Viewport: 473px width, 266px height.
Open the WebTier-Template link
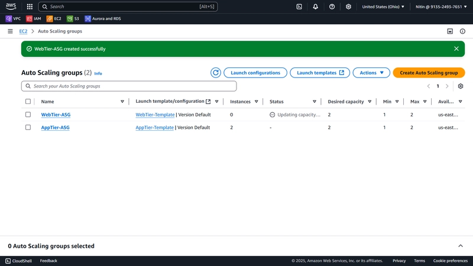tap(155, 115)
